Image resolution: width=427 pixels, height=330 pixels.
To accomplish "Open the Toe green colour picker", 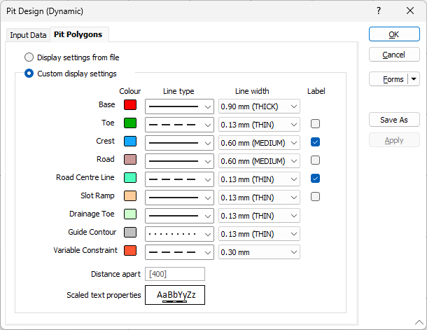I will coord(129,123).
